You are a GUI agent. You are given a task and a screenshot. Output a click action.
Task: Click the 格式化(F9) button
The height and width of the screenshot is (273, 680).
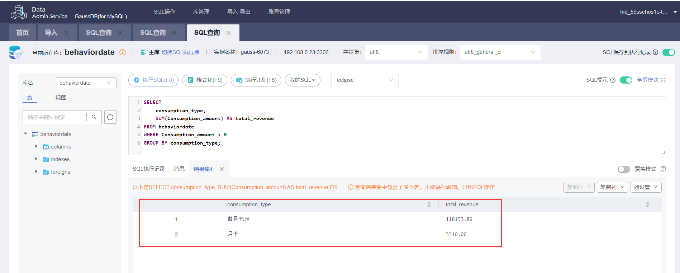click(x=205, y=80)
